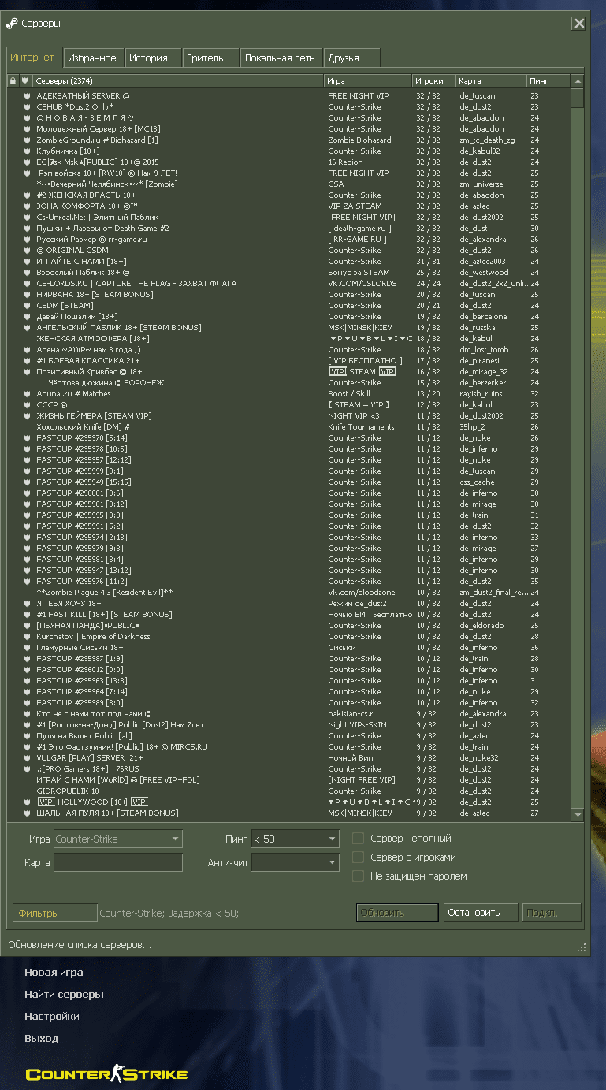Enable the 'Сервер неполный' checkbox

[x=359, y=839]
